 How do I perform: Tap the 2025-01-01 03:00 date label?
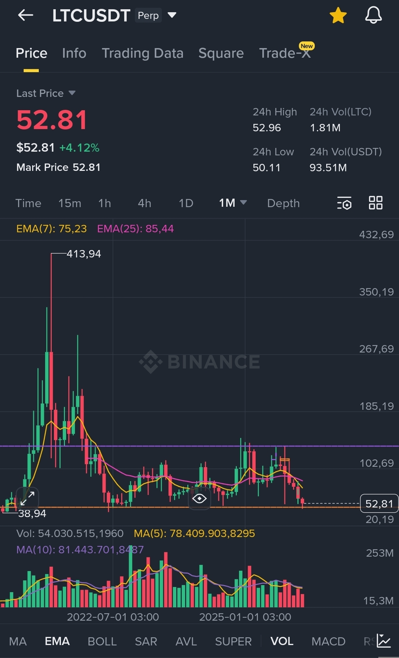245,617
